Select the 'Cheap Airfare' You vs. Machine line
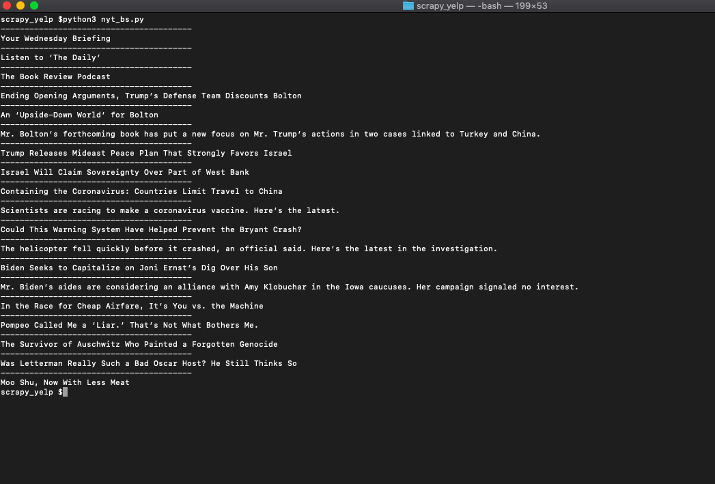 (132, 306)
